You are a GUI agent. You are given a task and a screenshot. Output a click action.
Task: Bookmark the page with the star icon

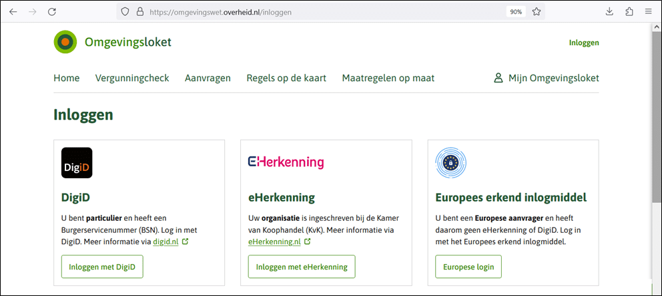pyautogui.click(x=536, y=12)
